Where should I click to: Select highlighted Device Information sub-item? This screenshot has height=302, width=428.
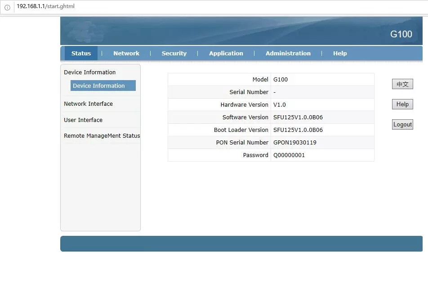click(x=103, y=86)
